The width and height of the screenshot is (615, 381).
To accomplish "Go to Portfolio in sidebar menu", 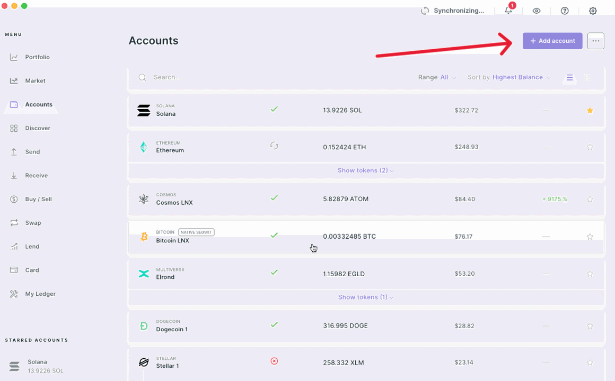I will pos(37,57).
